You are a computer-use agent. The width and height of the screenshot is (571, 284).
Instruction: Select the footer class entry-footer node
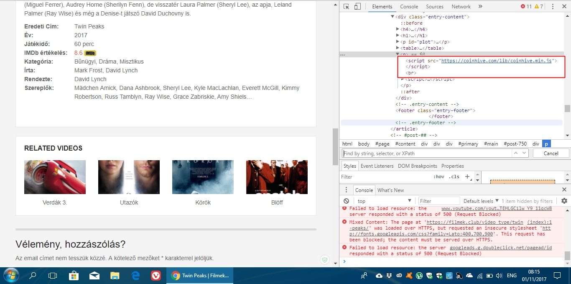click(436, 110)
